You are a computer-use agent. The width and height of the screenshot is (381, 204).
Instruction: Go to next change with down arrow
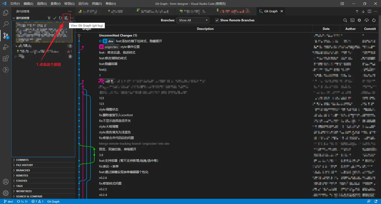coord(363,11)
